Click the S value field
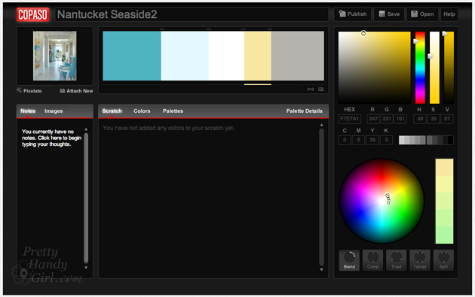 tap(434, 119)
